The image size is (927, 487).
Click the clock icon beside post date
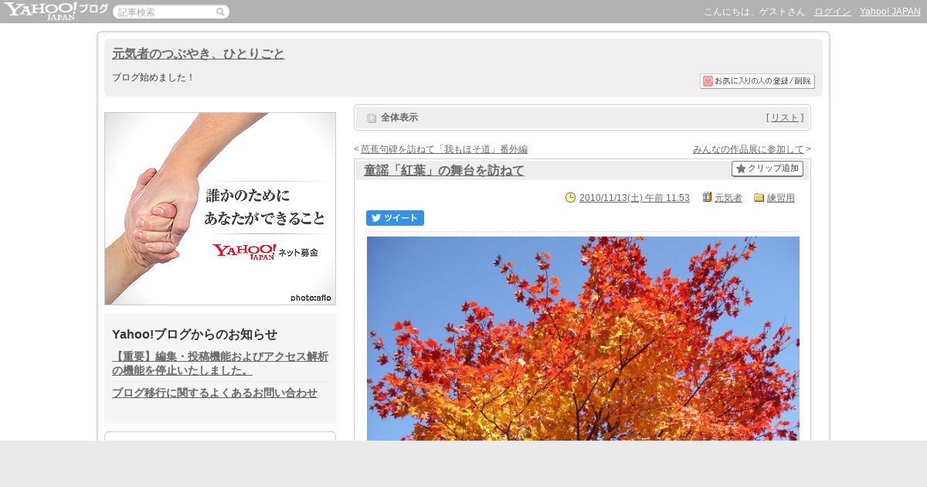(570, 198)
